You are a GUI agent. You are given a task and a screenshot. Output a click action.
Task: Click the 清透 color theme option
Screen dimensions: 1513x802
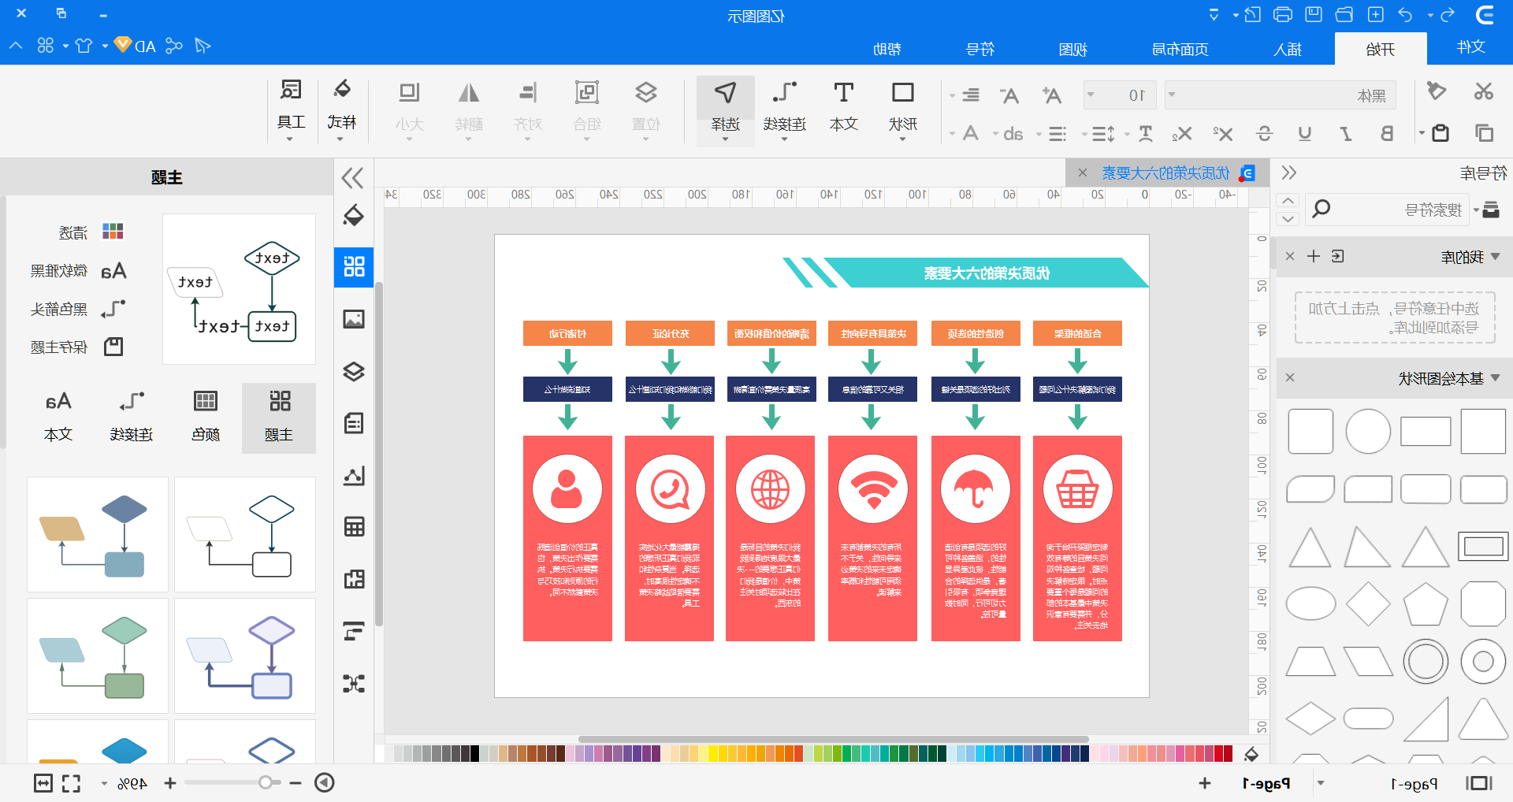[91, 232]
